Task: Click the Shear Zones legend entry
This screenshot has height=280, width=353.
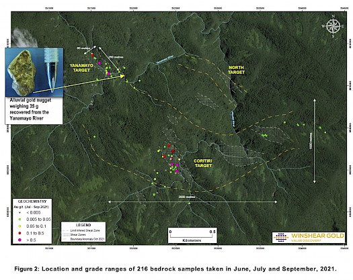Action: (78, 234)
